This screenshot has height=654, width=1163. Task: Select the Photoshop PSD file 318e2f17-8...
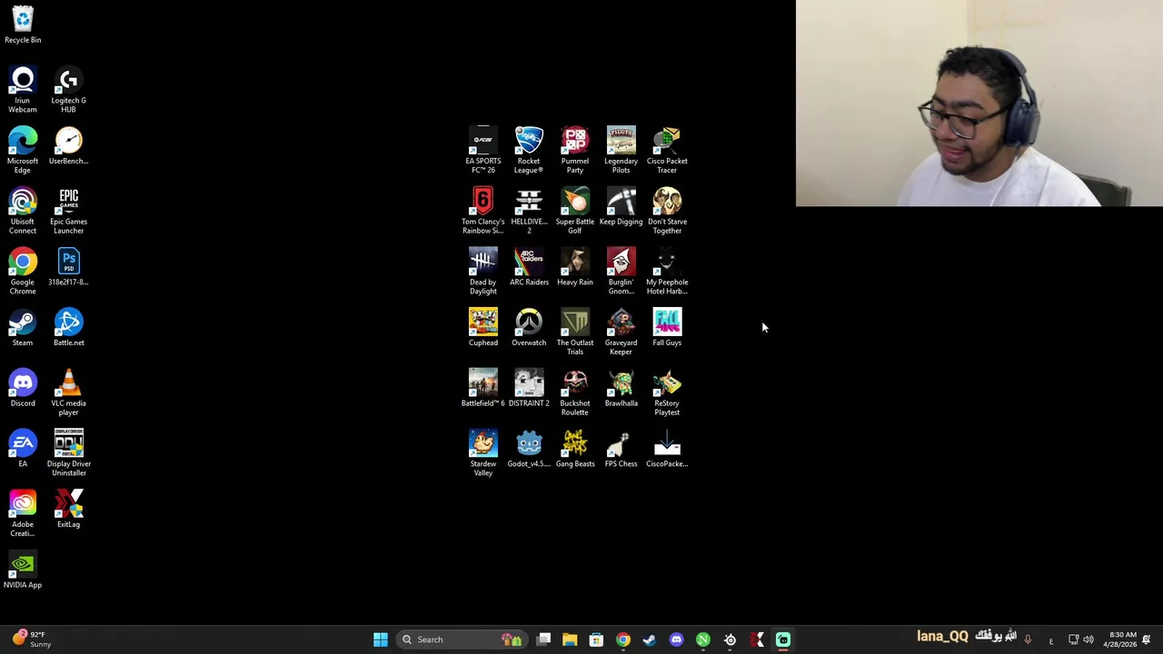[68, 267]
